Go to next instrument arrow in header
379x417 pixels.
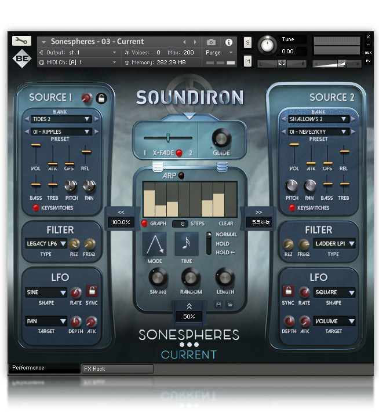point(195,42)
